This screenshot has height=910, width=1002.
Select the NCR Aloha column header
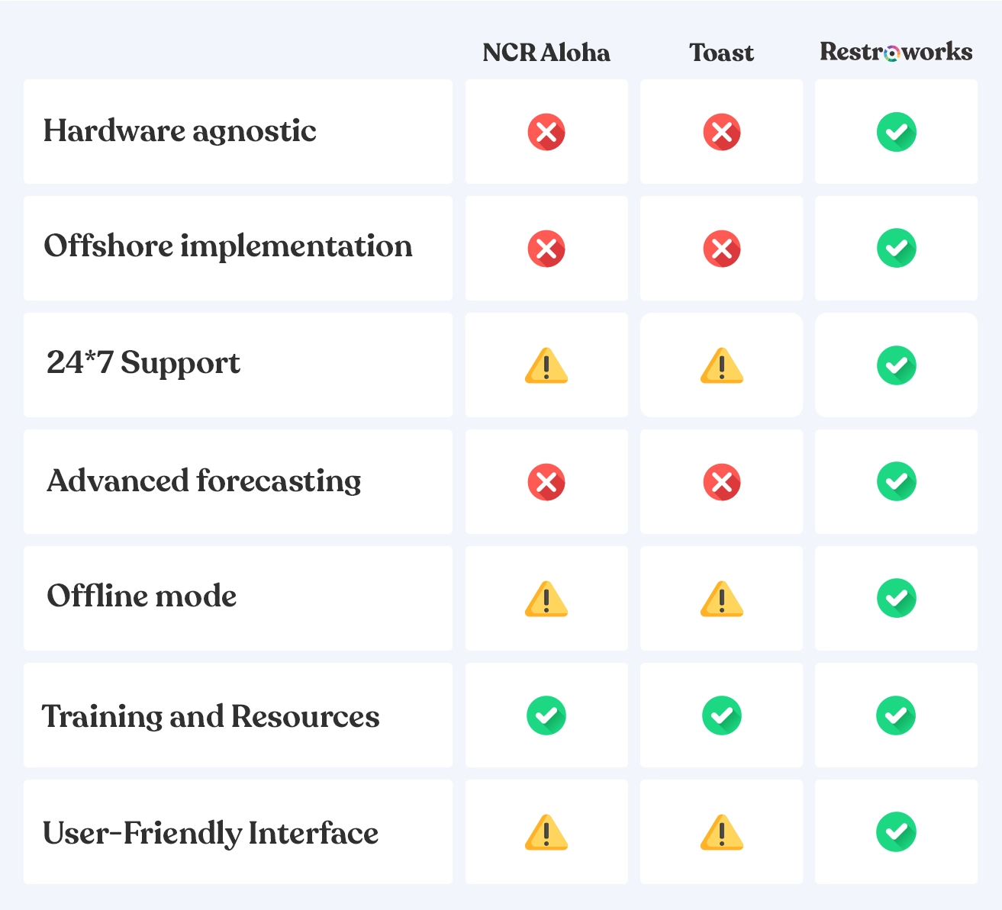tap(546, 53)
